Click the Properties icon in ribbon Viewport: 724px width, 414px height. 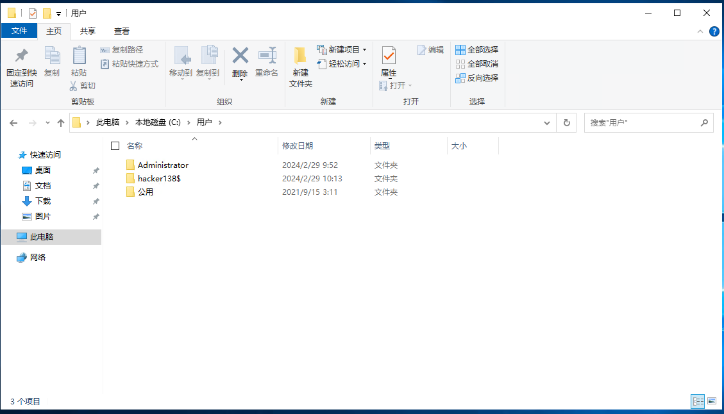[389, 56]
